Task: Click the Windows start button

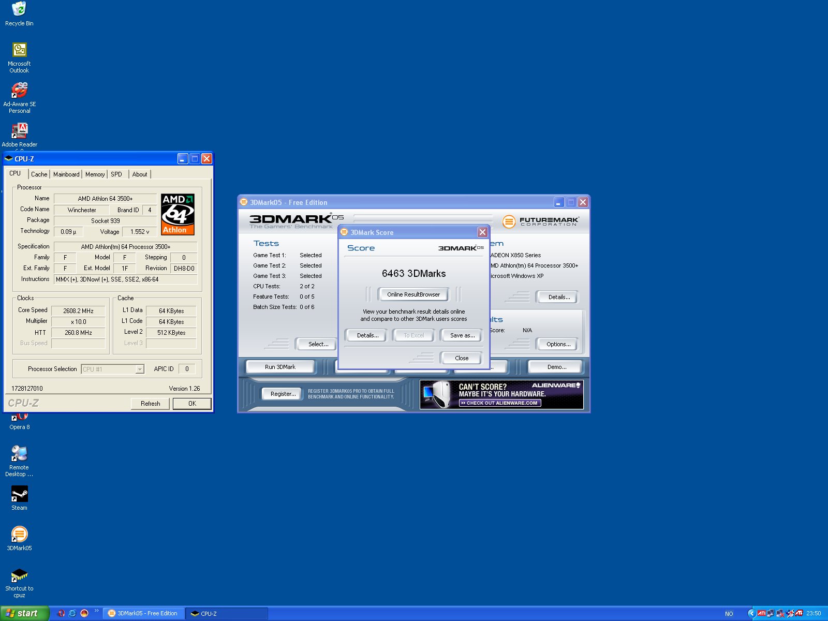Action: coord(25,613)
